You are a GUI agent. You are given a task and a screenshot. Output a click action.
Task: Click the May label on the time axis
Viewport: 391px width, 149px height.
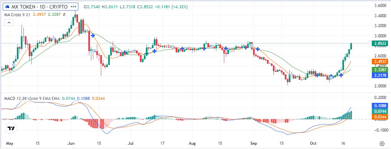click(10, 143)
